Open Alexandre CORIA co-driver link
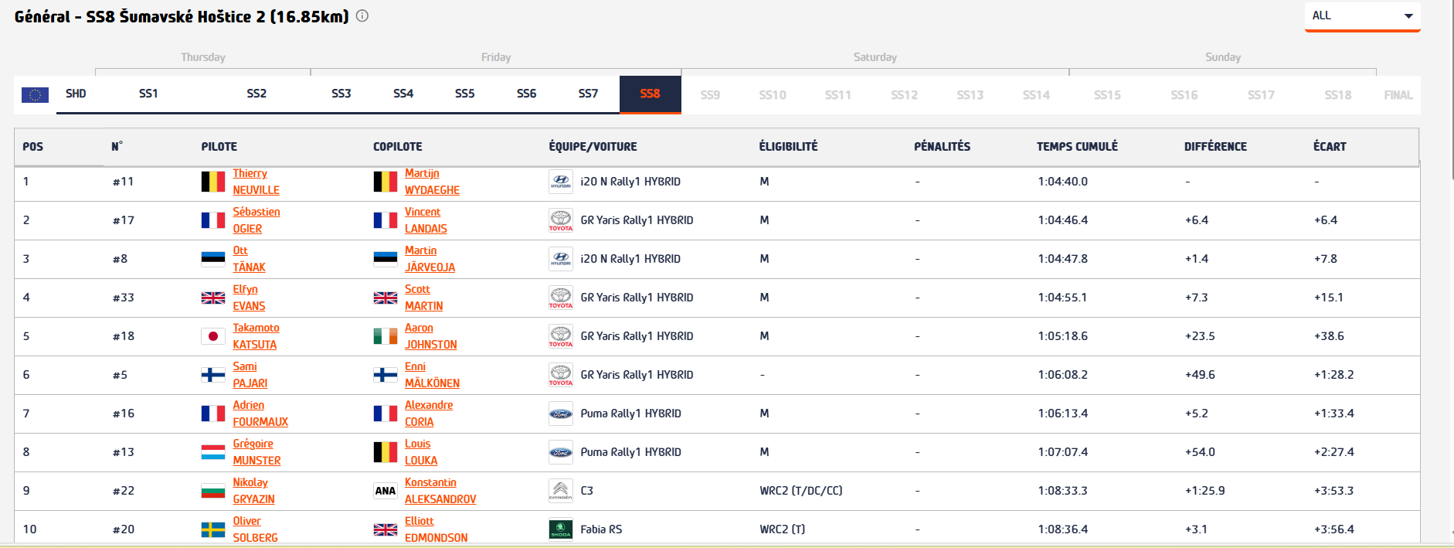 click(429, 414)
